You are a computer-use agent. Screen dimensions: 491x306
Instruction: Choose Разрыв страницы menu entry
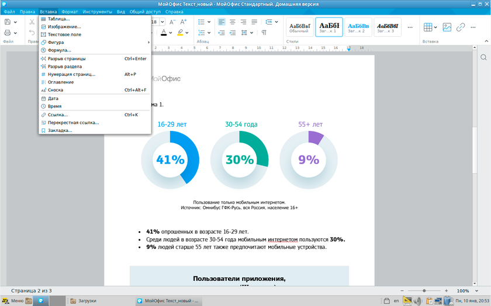(67, 58)
